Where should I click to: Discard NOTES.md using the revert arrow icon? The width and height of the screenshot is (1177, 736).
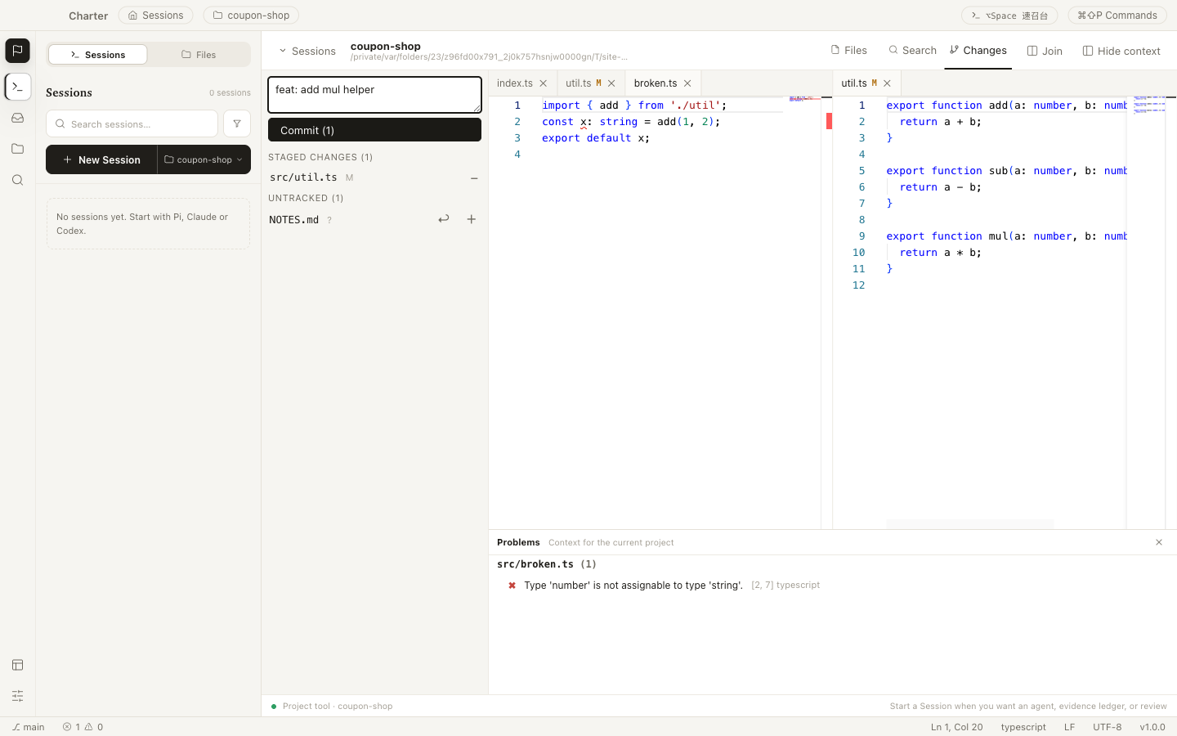[444, 219]
